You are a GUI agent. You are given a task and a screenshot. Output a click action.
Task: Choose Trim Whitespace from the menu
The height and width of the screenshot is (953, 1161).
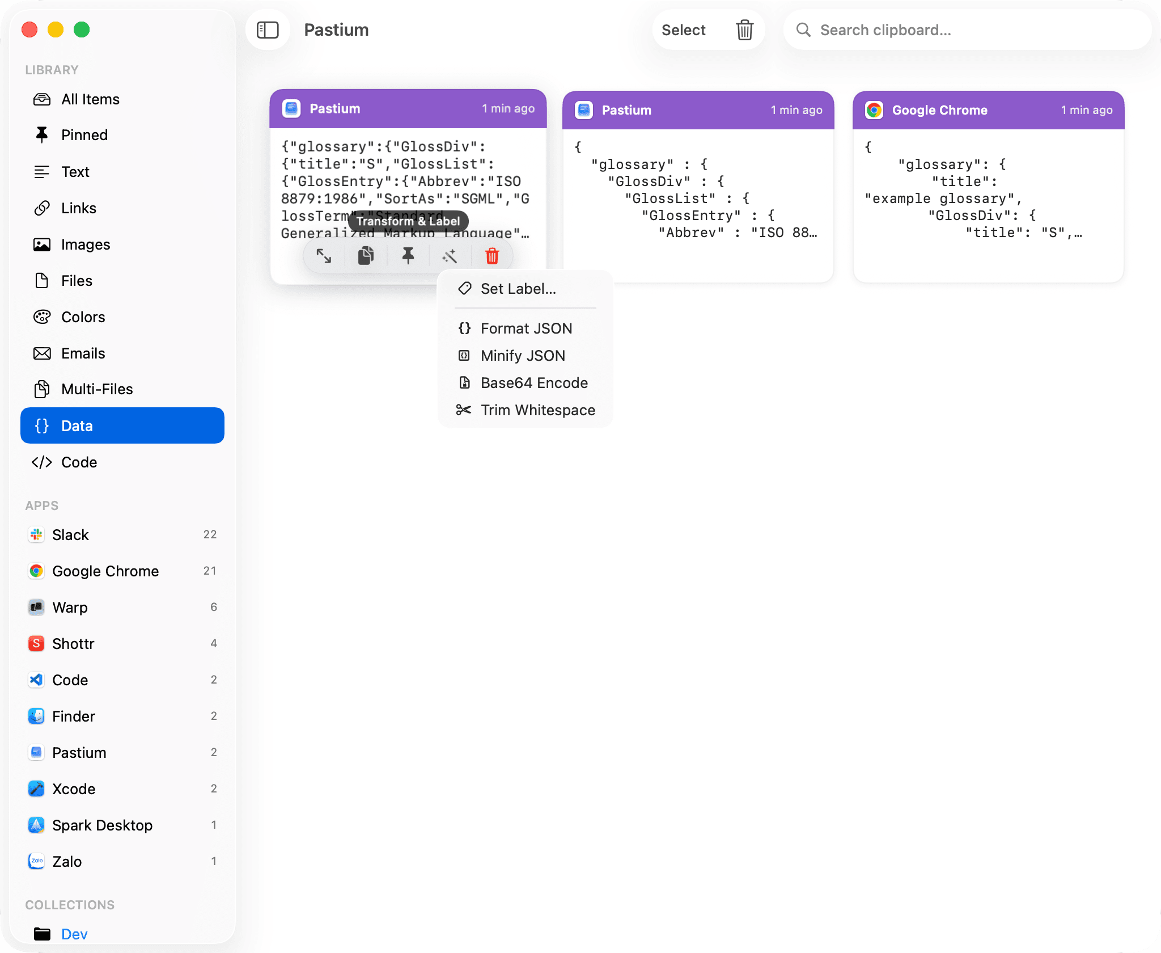(525, 410)
